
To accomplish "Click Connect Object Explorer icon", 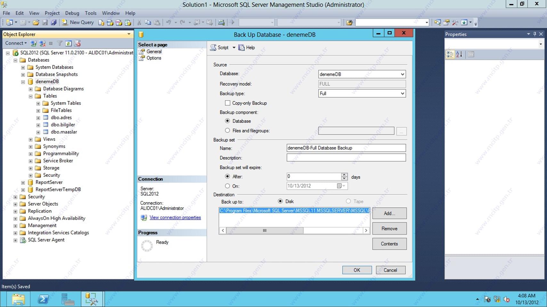I will [x=33, y=43].
